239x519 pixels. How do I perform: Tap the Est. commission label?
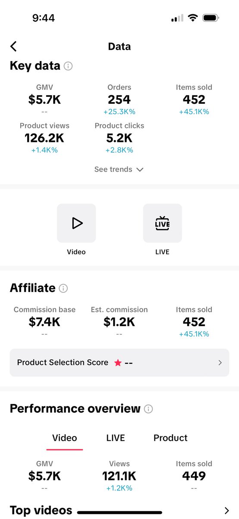click(119, 310)
